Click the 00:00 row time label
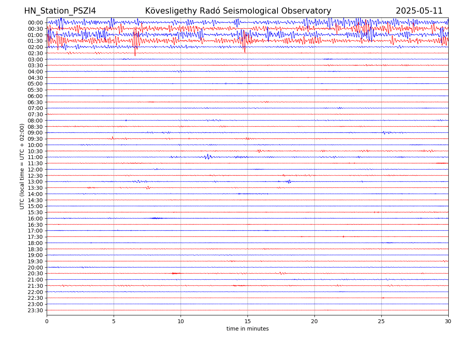The width and height of the screenshot is (467, 350). point(35,23)
